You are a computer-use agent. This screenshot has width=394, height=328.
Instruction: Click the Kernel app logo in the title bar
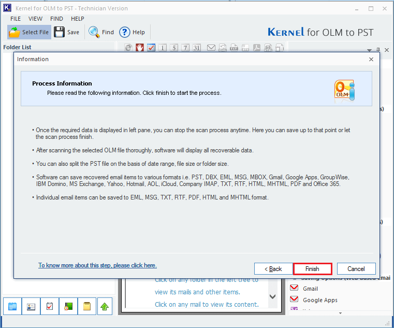pos(7,8)
